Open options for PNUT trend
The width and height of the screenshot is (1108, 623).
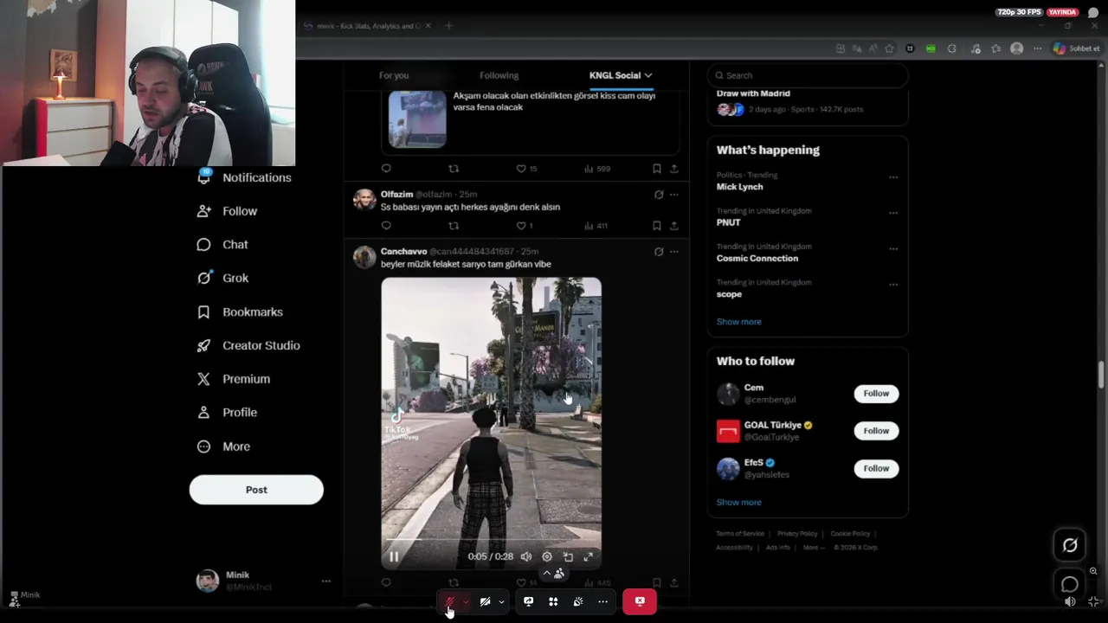pos(893,213)
